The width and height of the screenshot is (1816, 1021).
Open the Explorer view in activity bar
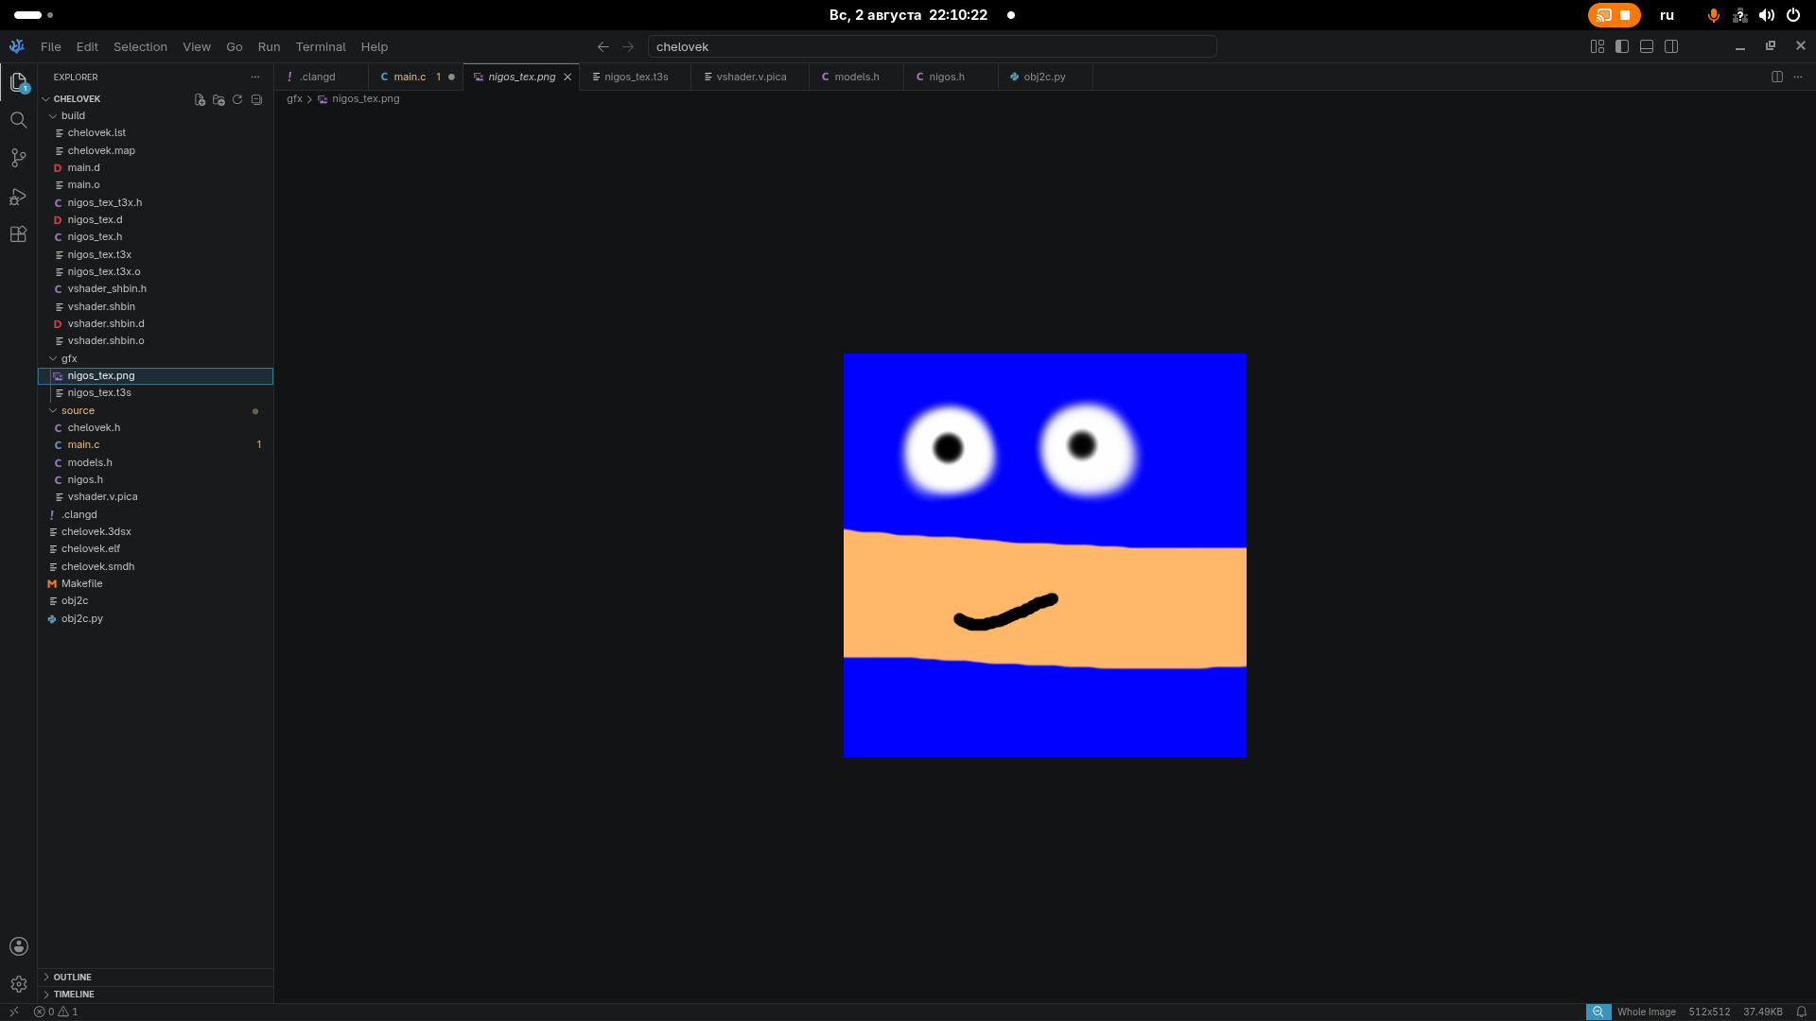[x=18, y=82]
